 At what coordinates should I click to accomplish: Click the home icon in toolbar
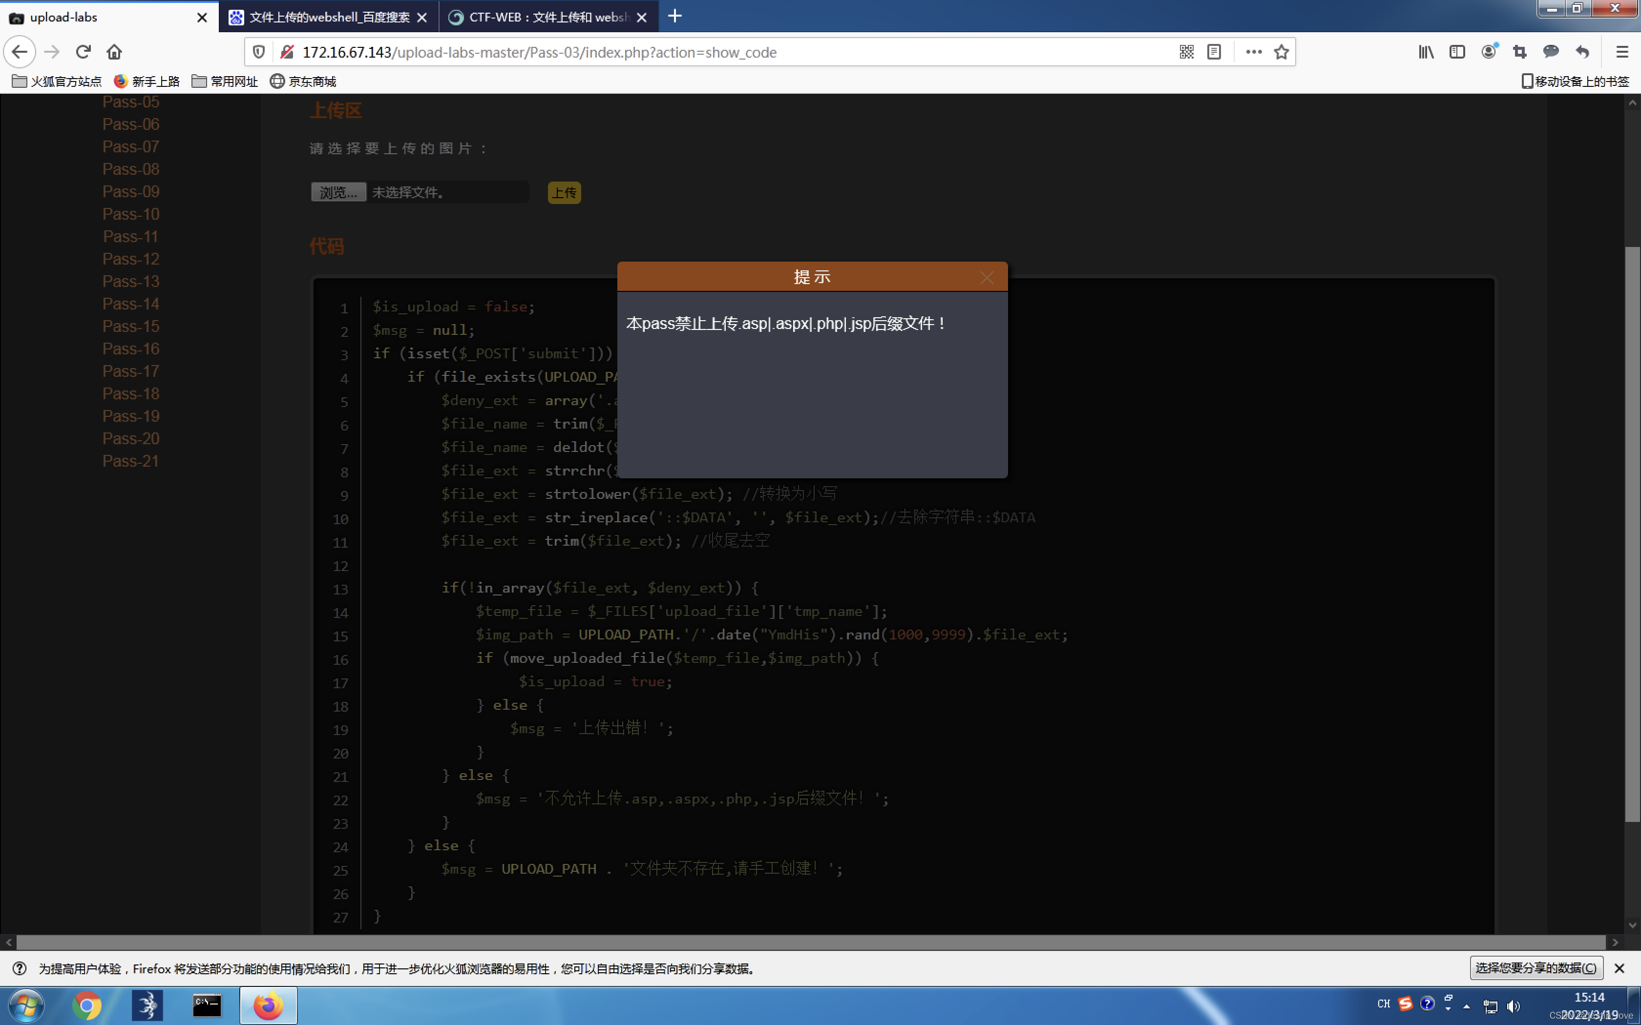pos(115,52)
